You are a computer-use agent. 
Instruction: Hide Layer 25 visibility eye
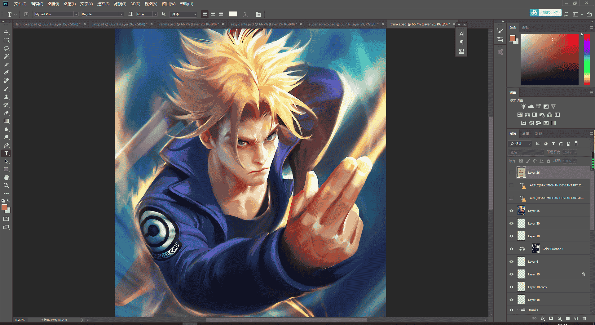[x=511, y=211]
